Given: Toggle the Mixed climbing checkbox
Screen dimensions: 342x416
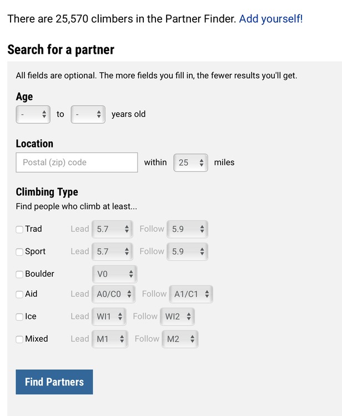Looking at the screenshot, I should [x=19, y=339].
